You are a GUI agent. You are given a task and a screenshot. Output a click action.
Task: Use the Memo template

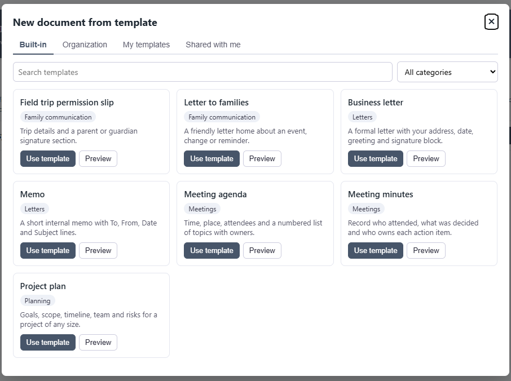[x=48, y=250]
